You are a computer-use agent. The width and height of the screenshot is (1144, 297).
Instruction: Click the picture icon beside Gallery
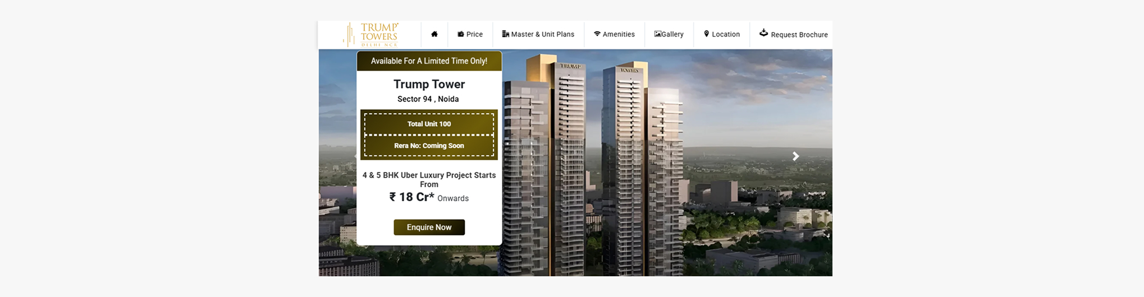tap(658, 34)
